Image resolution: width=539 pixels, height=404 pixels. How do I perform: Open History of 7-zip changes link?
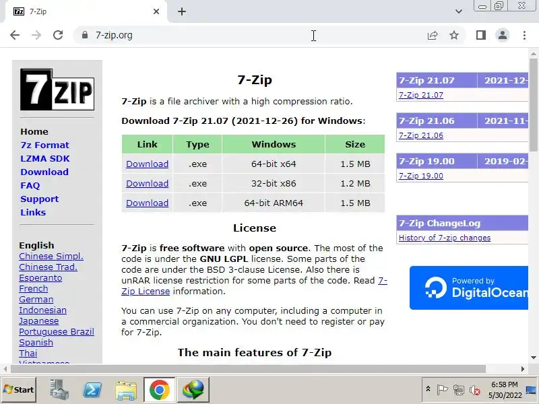(x=445, y=238)
